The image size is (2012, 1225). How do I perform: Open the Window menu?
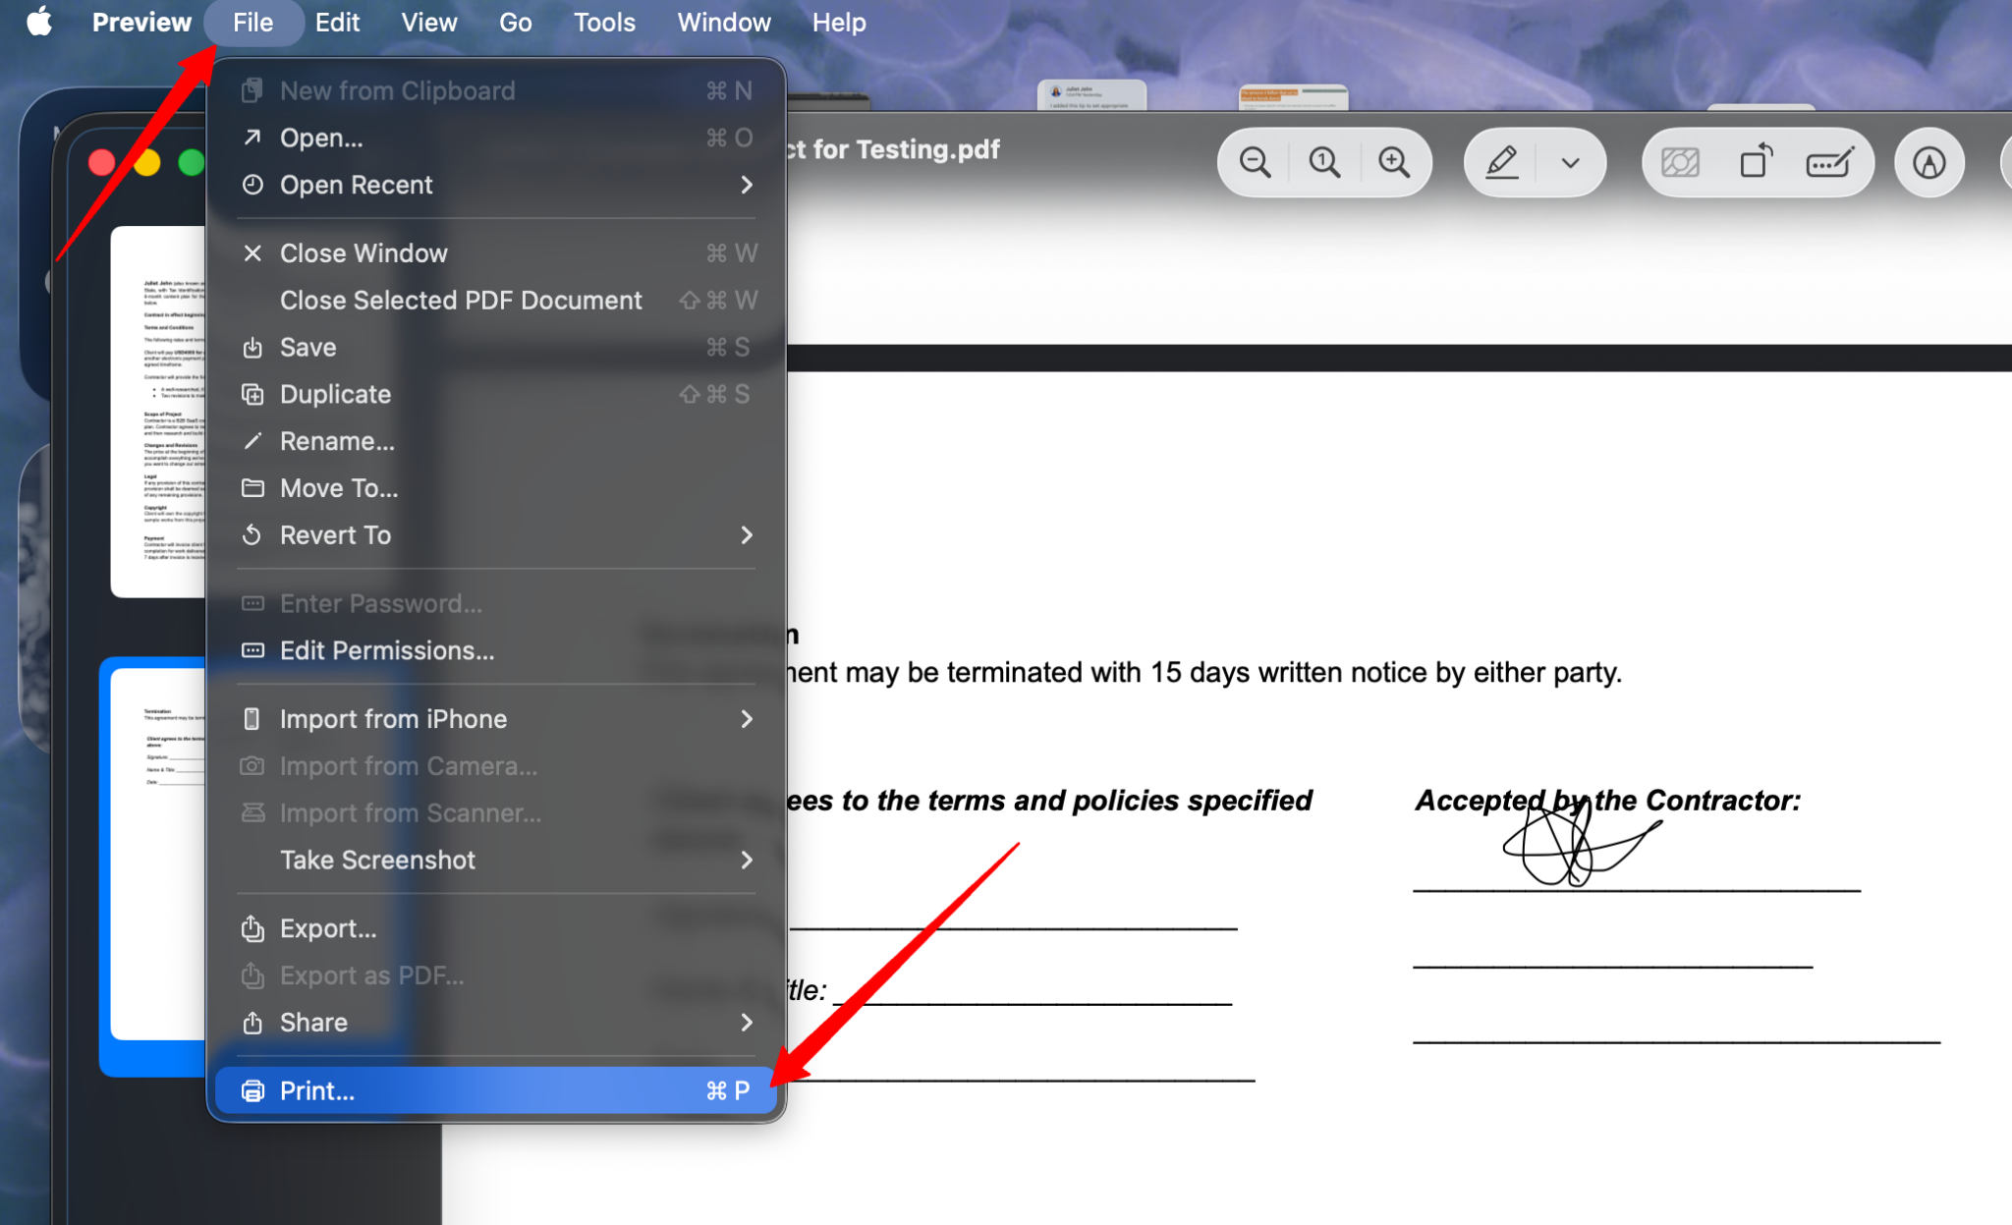coord(724,22)
